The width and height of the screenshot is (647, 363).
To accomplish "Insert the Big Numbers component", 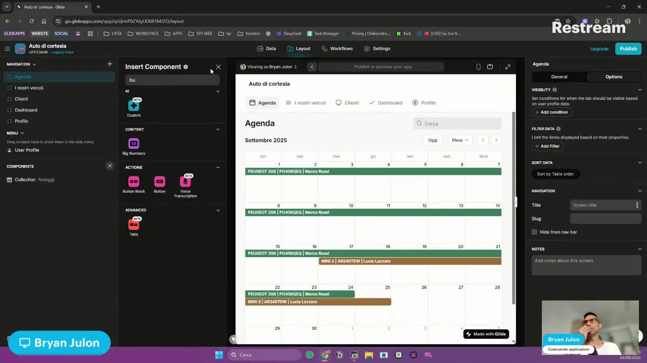I will point(133,147).
